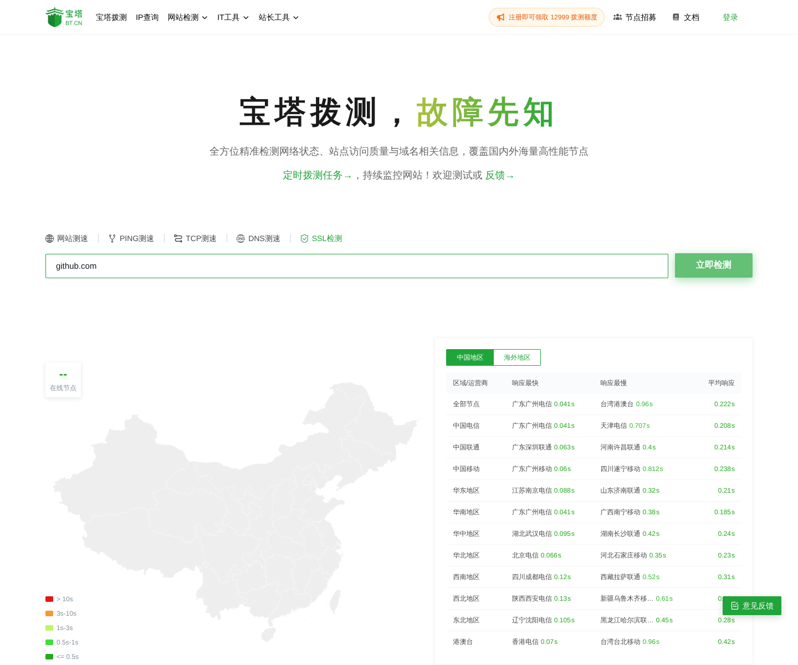The height and width of the screenshot is (665, 798).
Task: Click the book icon beside 文档
Action: pyautogui.click(x=676, y=17)
